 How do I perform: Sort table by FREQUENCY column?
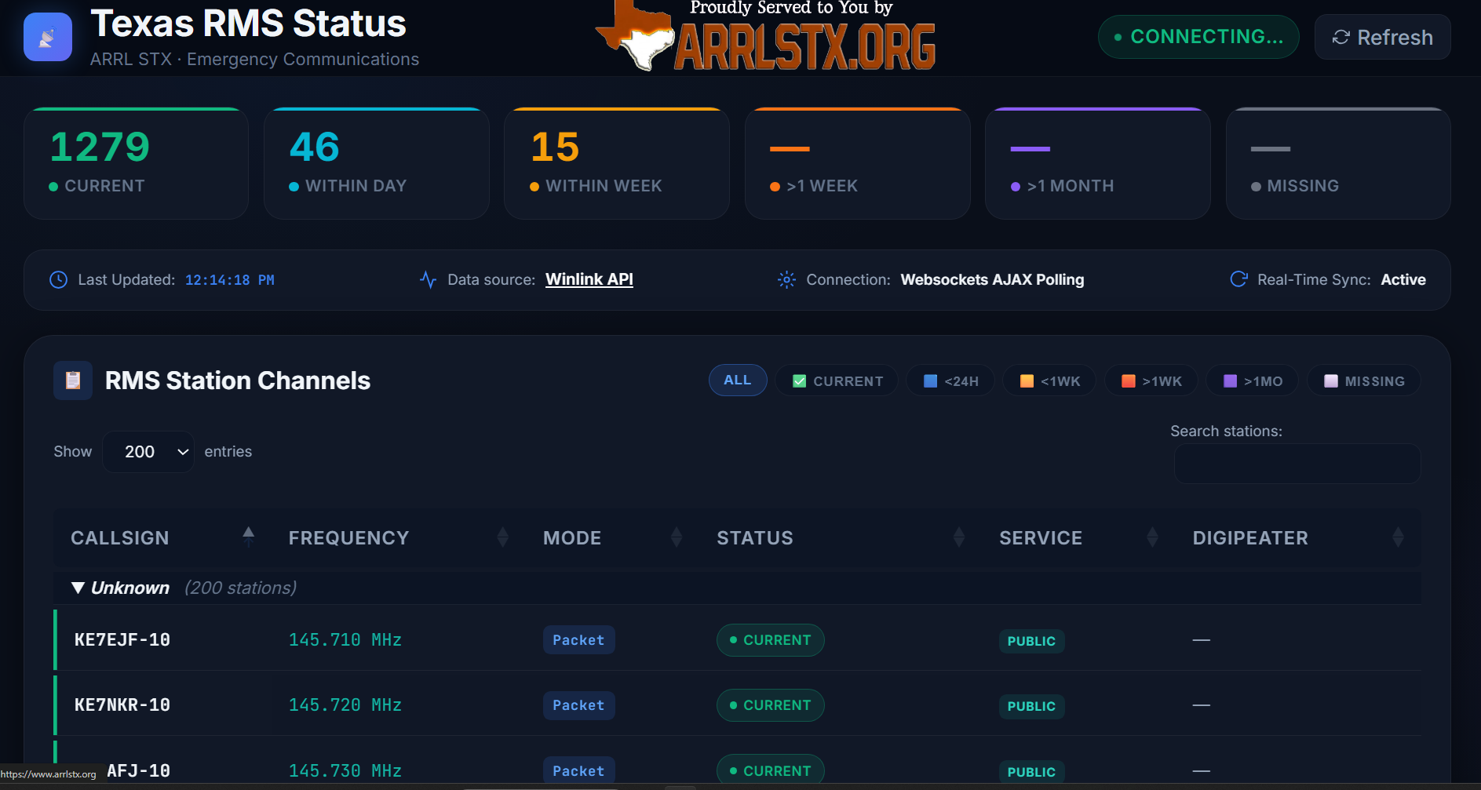pos(399,538)
